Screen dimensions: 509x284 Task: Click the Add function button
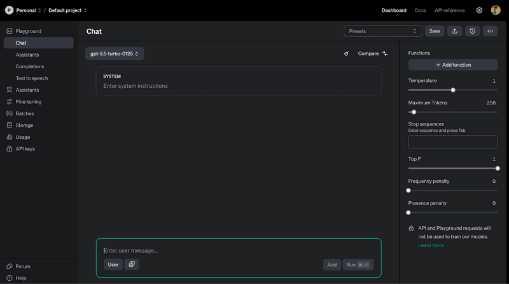(x=453, y=65)
